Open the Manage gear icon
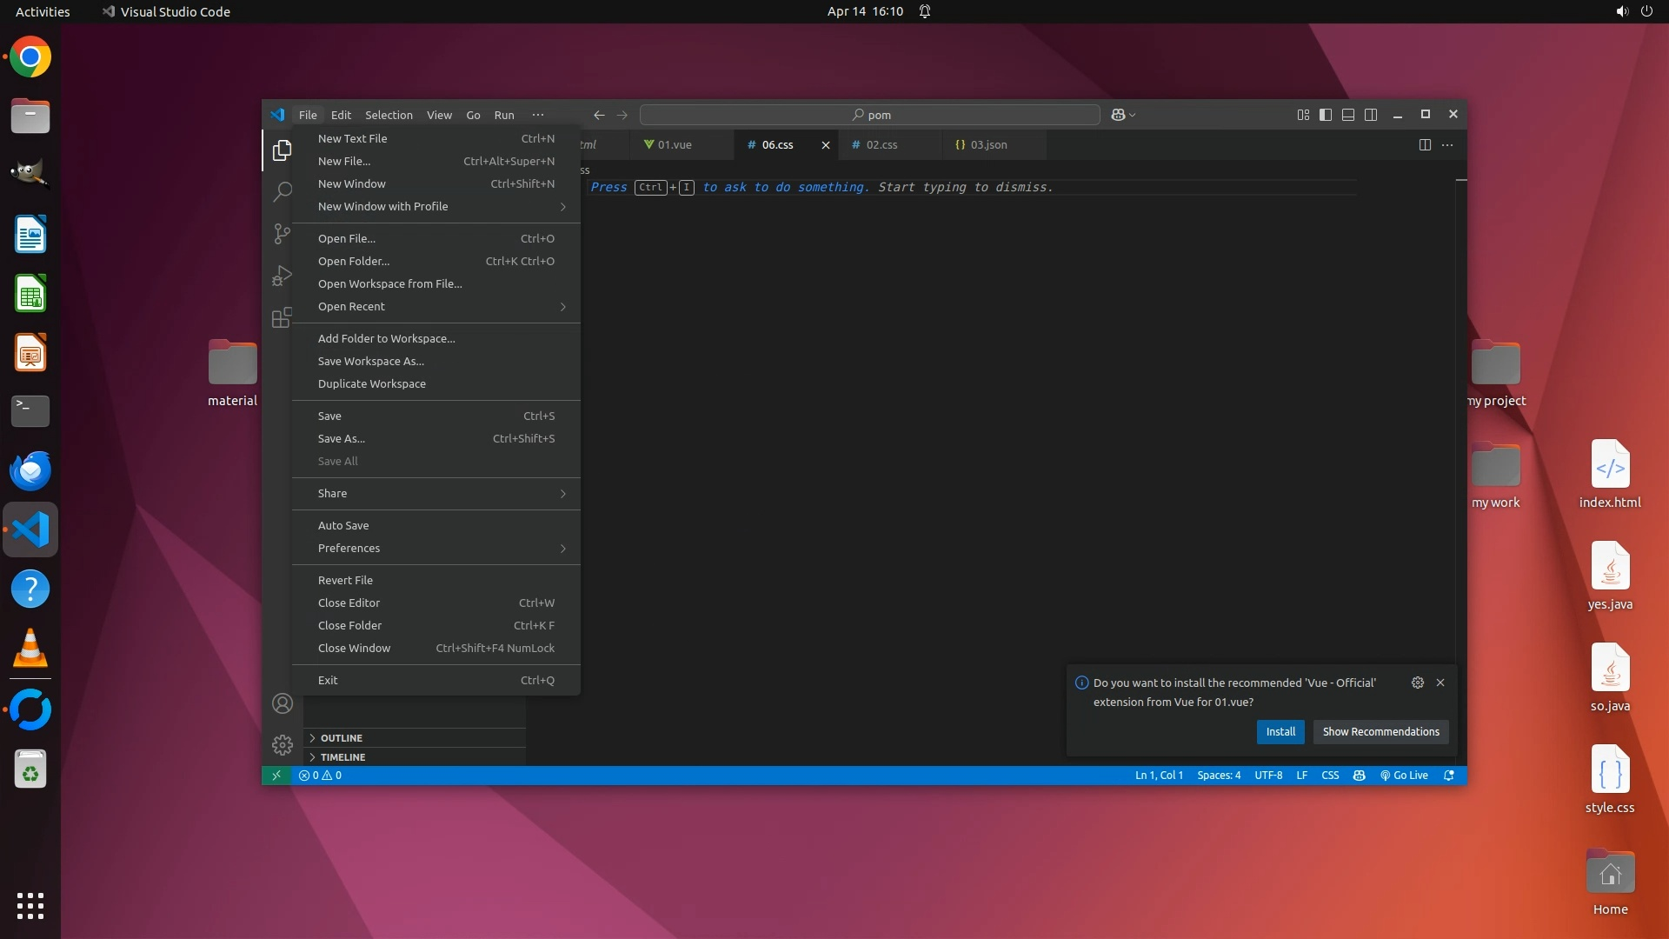The height and width of the screenshot is (939, 1669). [282, 745]
